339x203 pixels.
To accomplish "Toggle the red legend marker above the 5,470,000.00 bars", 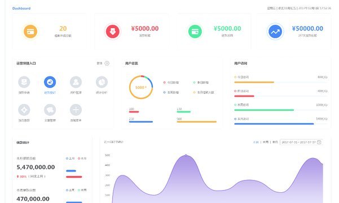I will point(82,159).
